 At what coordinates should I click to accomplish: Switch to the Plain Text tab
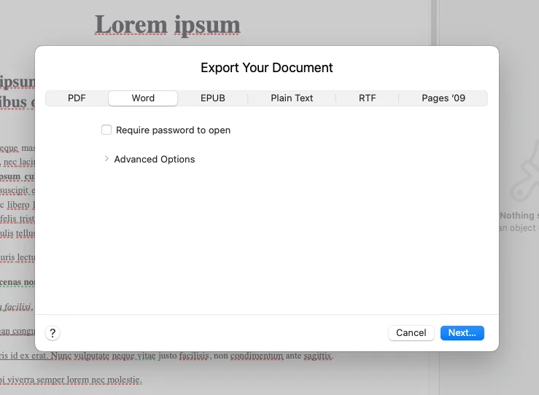tap(292, 98)
